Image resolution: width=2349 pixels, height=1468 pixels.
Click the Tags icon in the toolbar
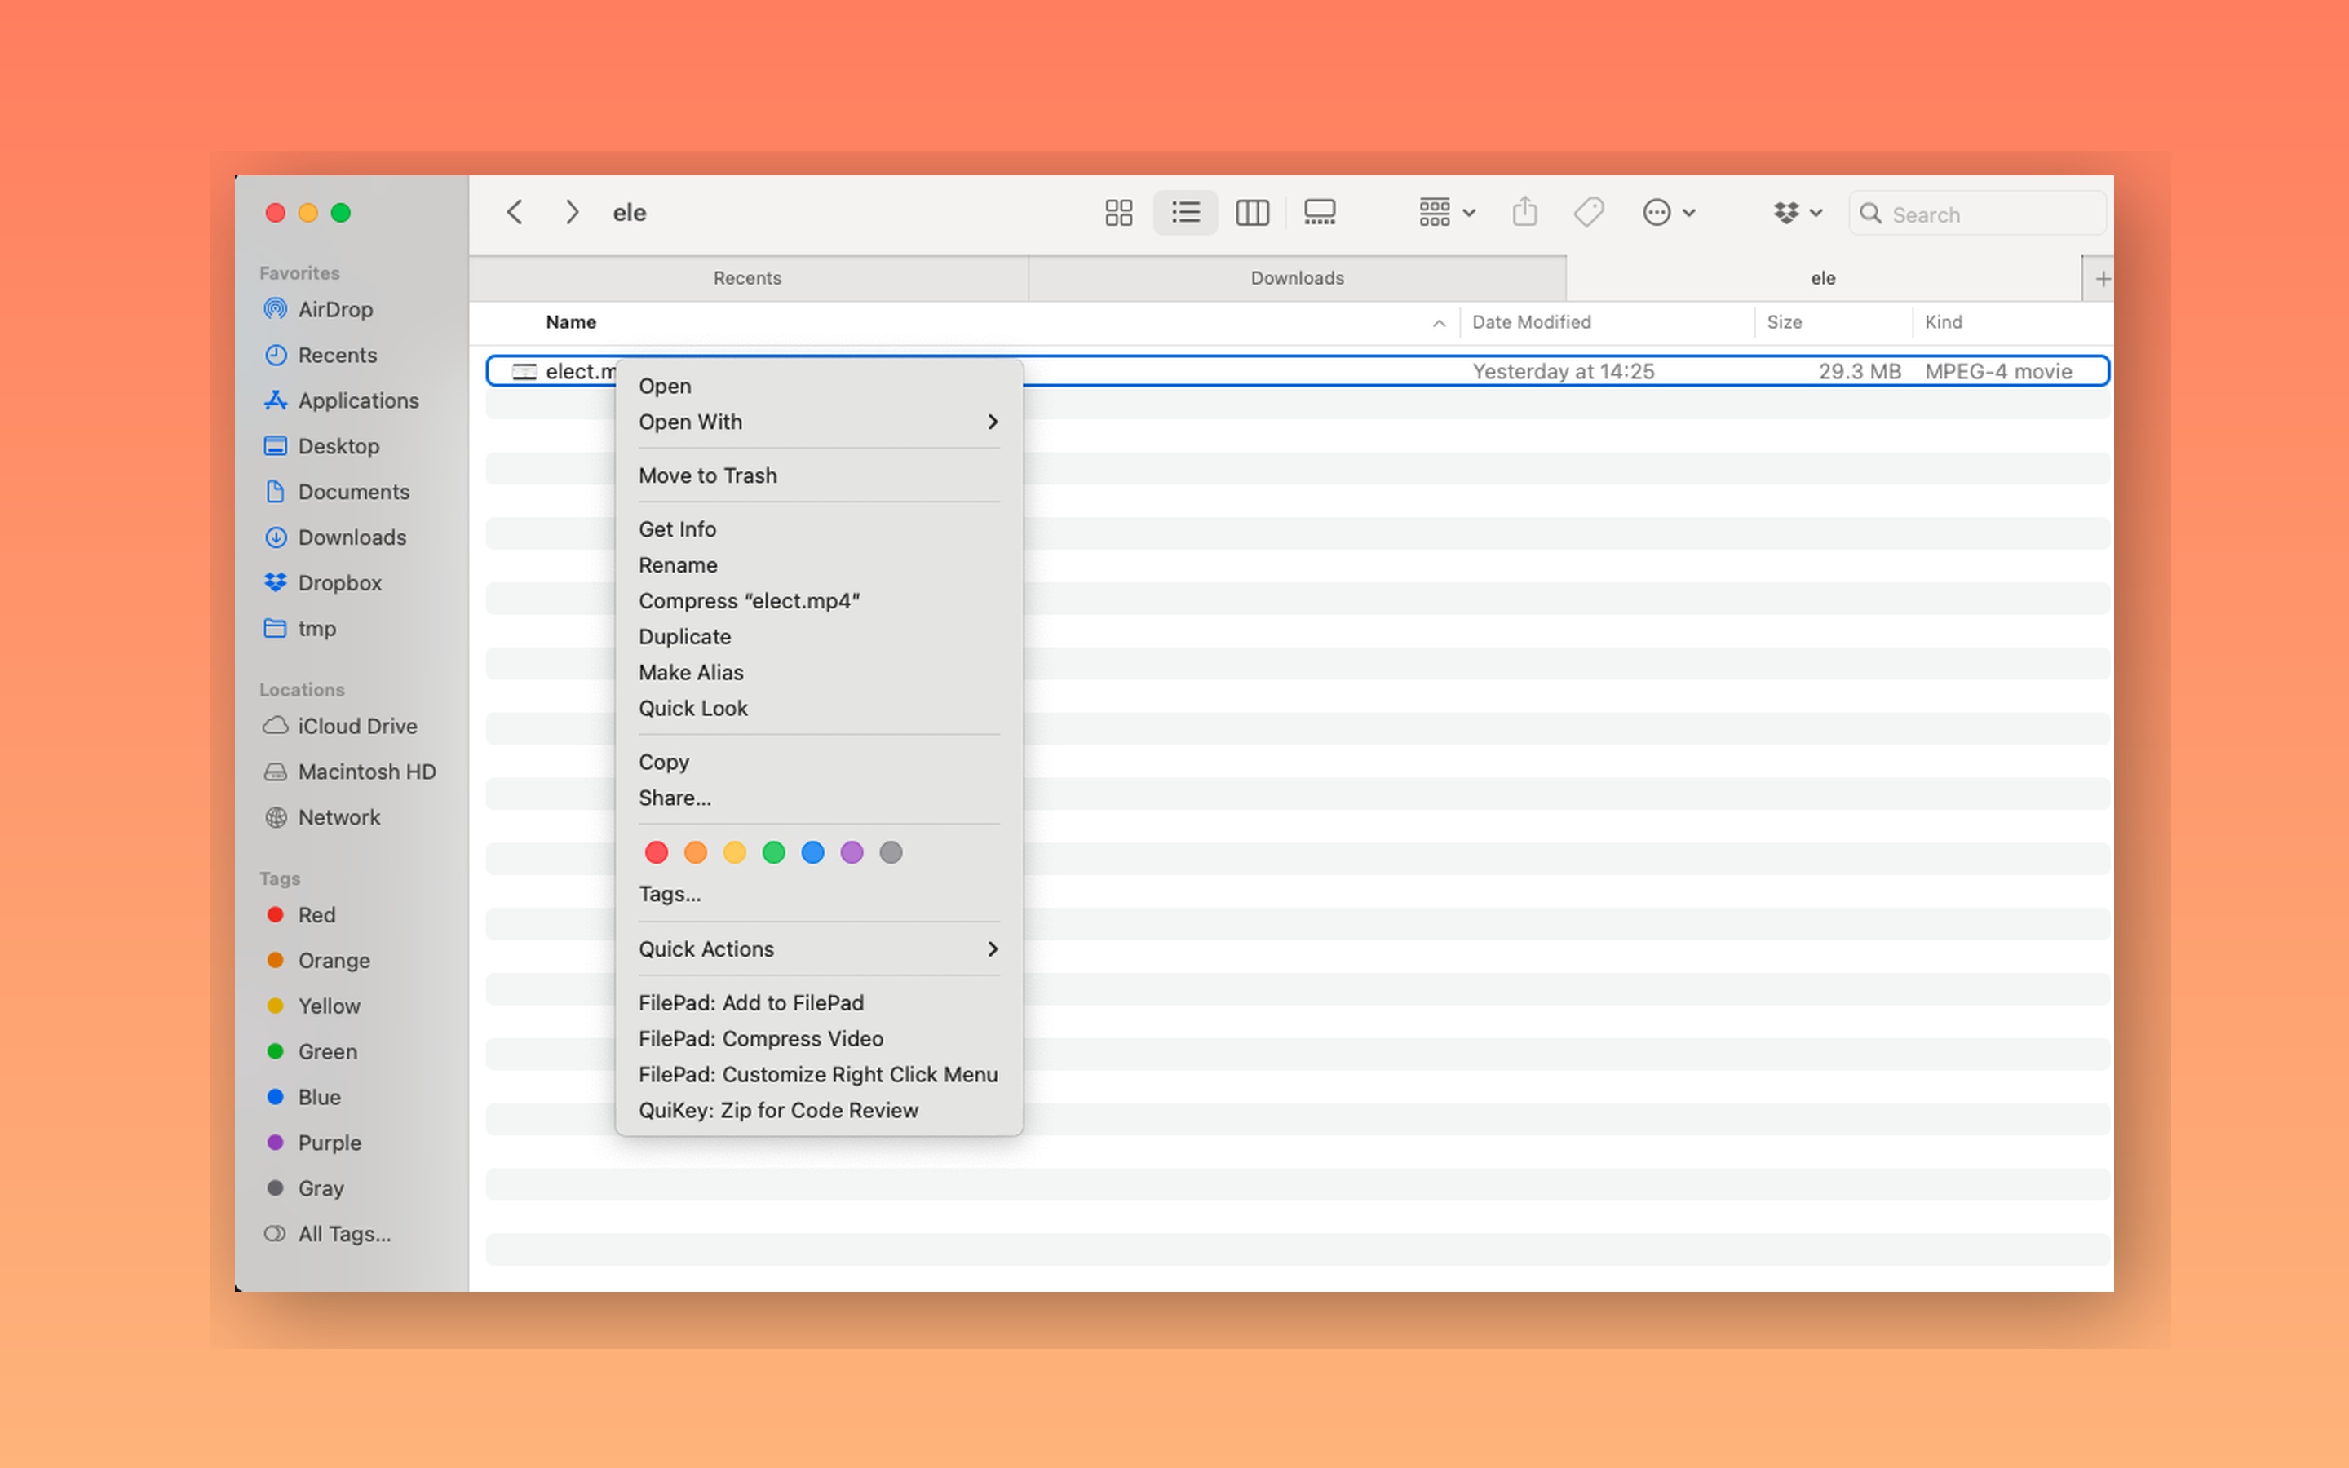(x=1588, y=212)
